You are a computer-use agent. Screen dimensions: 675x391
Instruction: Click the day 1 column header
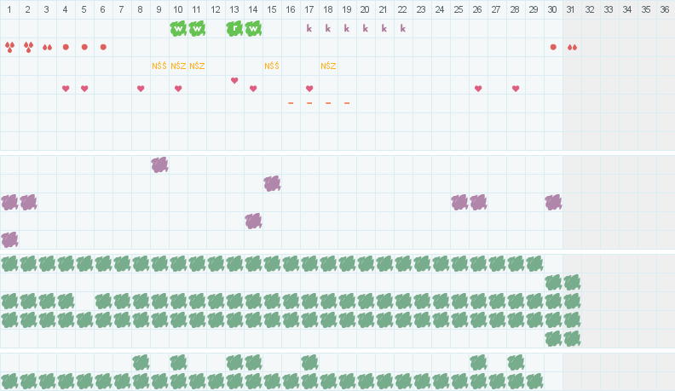[9, 9]
